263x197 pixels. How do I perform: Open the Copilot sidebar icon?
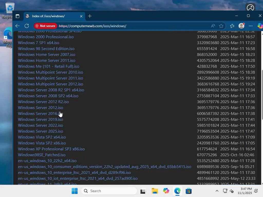click(260, 26)
